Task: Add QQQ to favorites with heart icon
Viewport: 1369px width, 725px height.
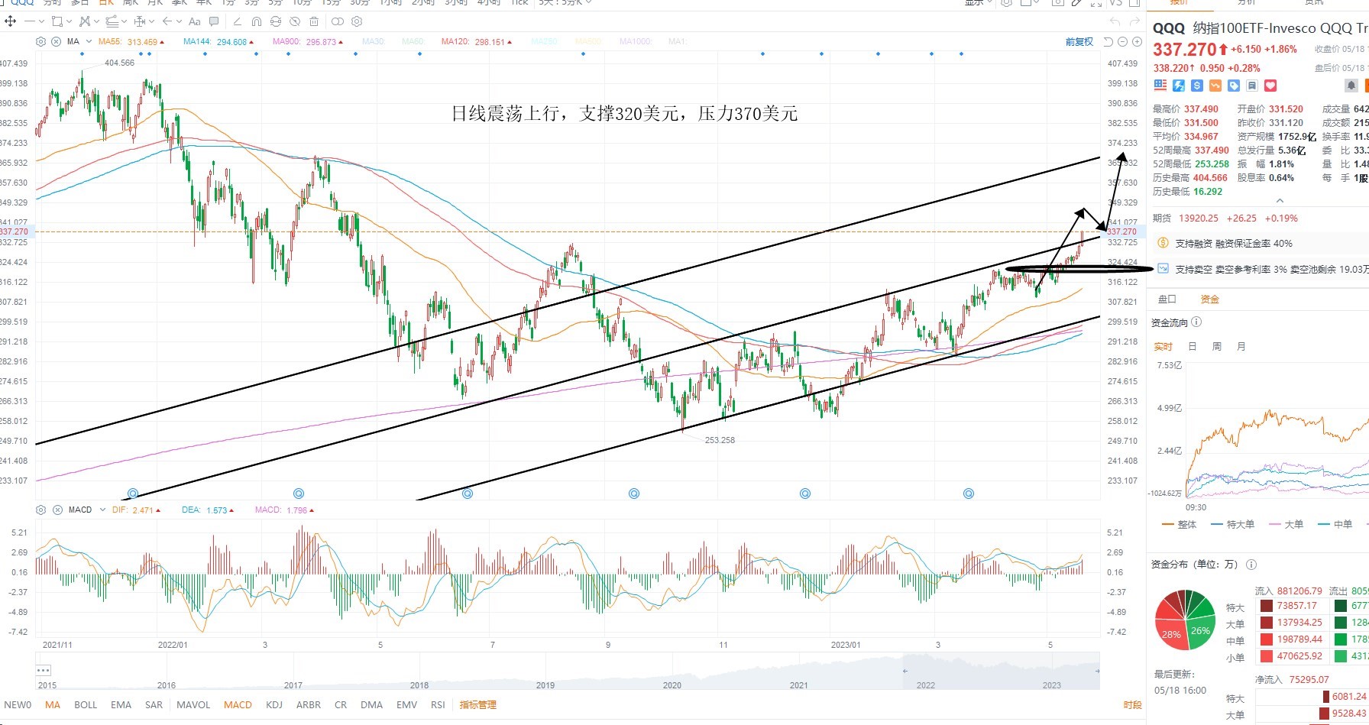Action: (1270, 86)
